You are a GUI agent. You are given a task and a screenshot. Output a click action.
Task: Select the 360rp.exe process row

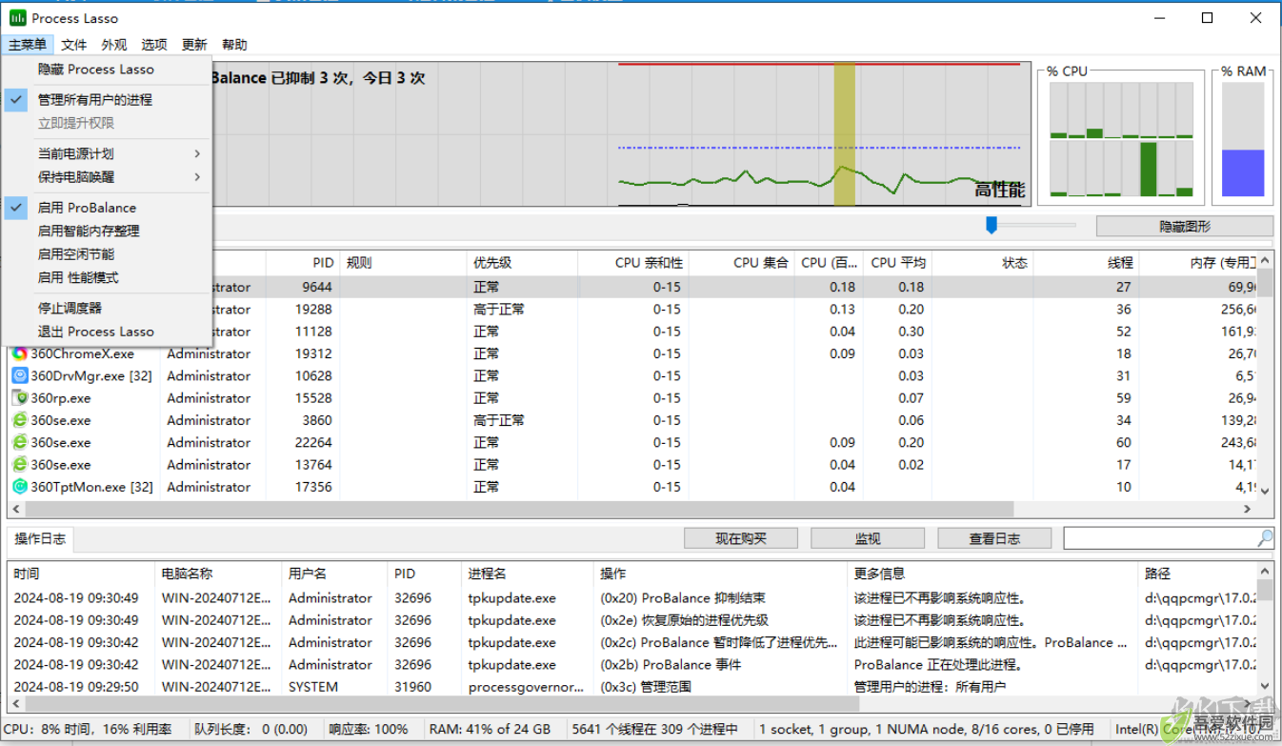pos(632,398)
